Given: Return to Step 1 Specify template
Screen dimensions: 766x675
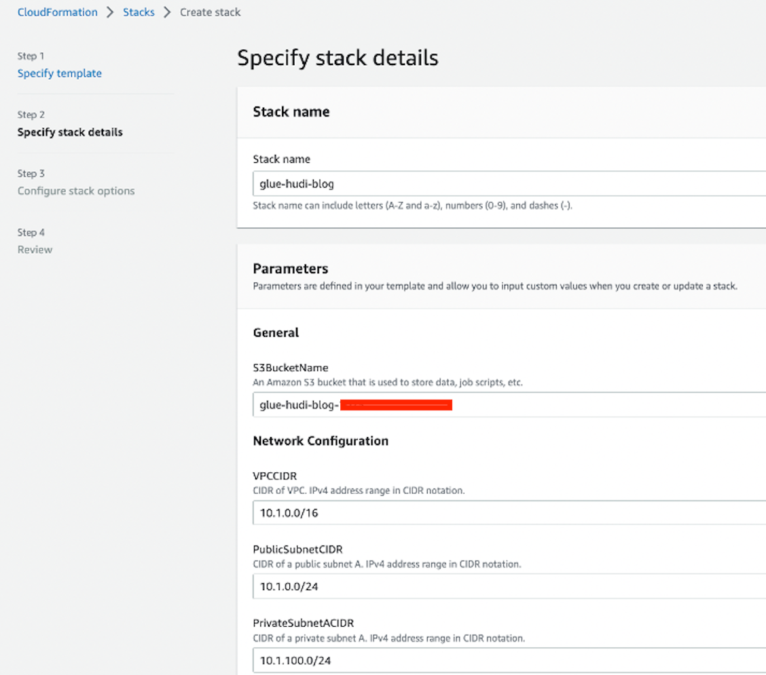Looking at the screenshot, I should pyautogui.click(x=60, y=73).
